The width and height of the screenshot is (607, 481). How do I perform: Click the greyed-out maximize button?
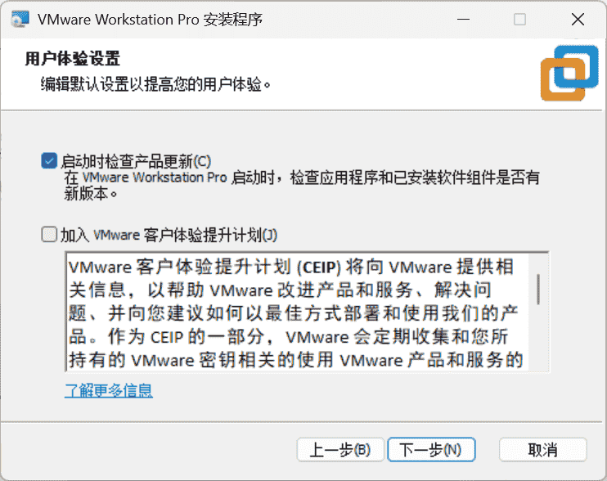click(519, 19)
